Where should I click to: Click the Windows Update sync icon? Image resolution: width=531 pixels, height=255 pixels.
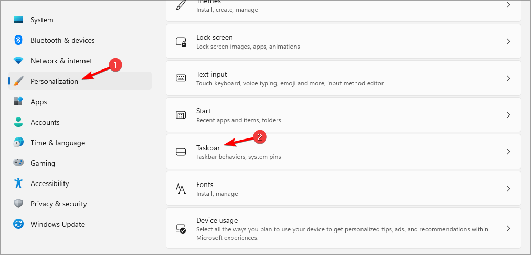pos(18,224)
